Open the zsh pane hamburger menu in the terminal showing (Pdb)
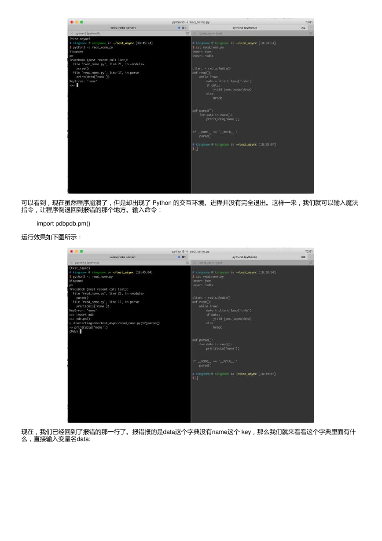382x541 pixels. 311,263
